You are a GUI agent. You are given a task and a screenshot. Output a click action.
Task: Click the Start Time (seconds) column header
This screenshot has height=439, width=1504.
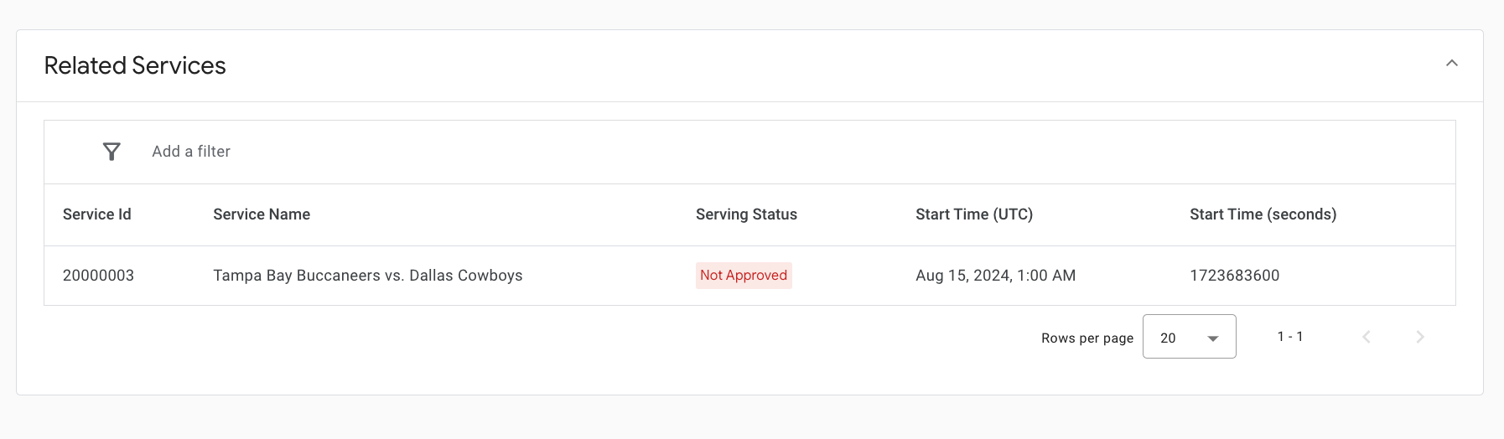pyautogui.click(x=1263, y=214)
